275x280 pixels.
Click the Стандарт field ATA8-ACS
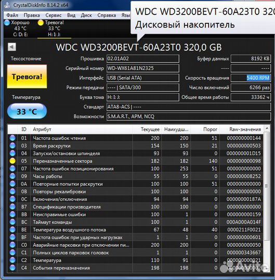pyautogui.click(x=189, y=107)
